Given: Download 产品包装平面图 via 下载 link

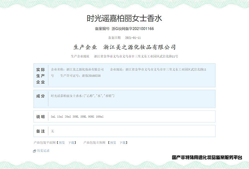Looking at the screenshot, I should click(71, 143).
